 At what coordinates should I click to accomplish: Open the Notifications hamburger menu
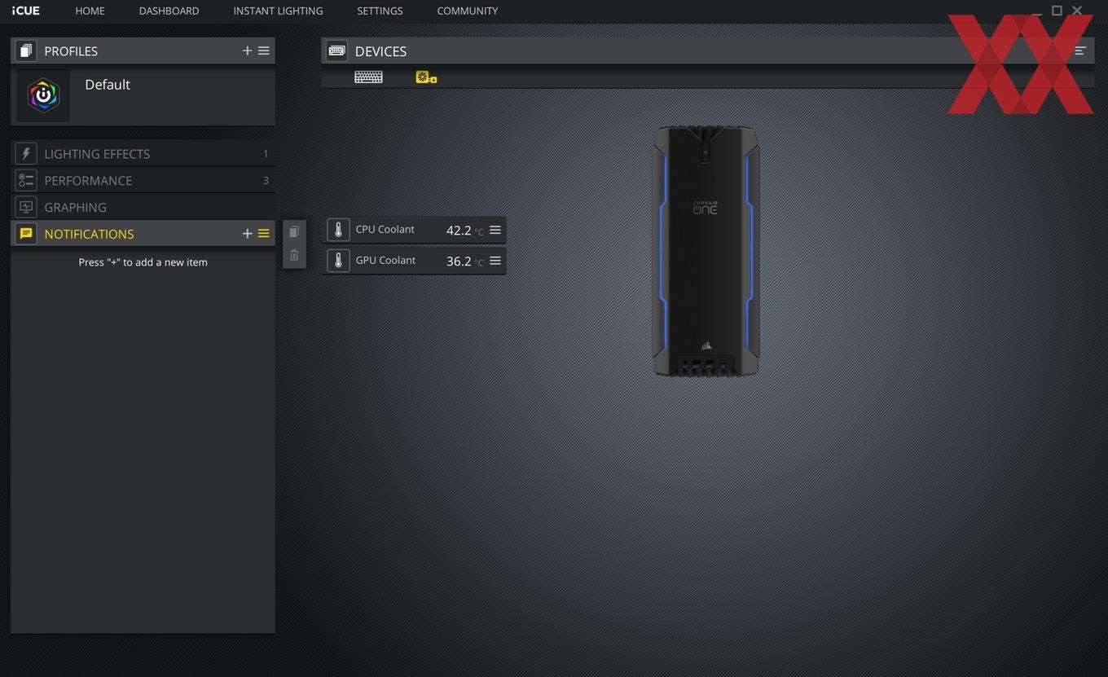click(264, 234)
